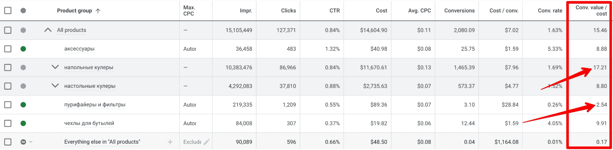Click the gray status dot in header
Viewport: 613px width, 150px height.
click(23, 11)
